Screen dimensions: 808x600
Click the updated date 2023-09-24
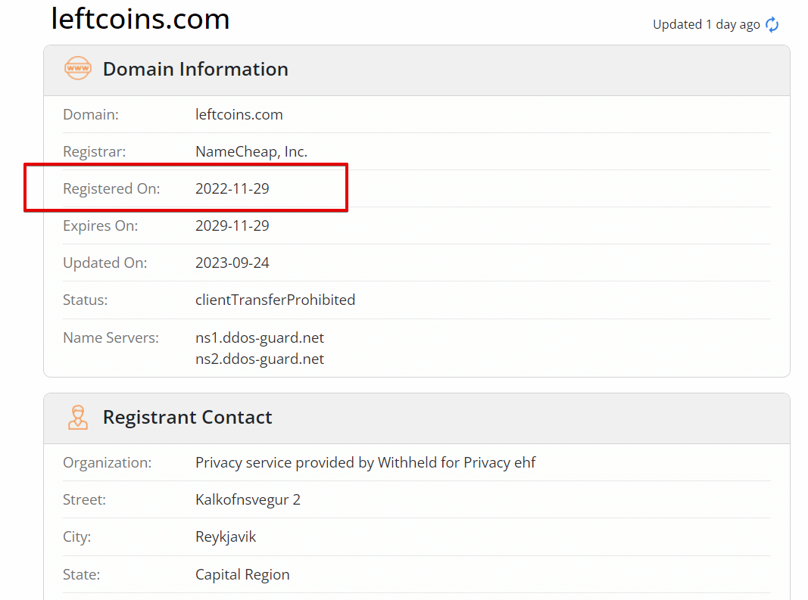pos(232,263)
